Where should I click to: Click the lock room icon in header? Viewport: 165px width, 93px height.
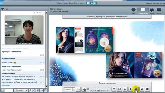point(92,3)
